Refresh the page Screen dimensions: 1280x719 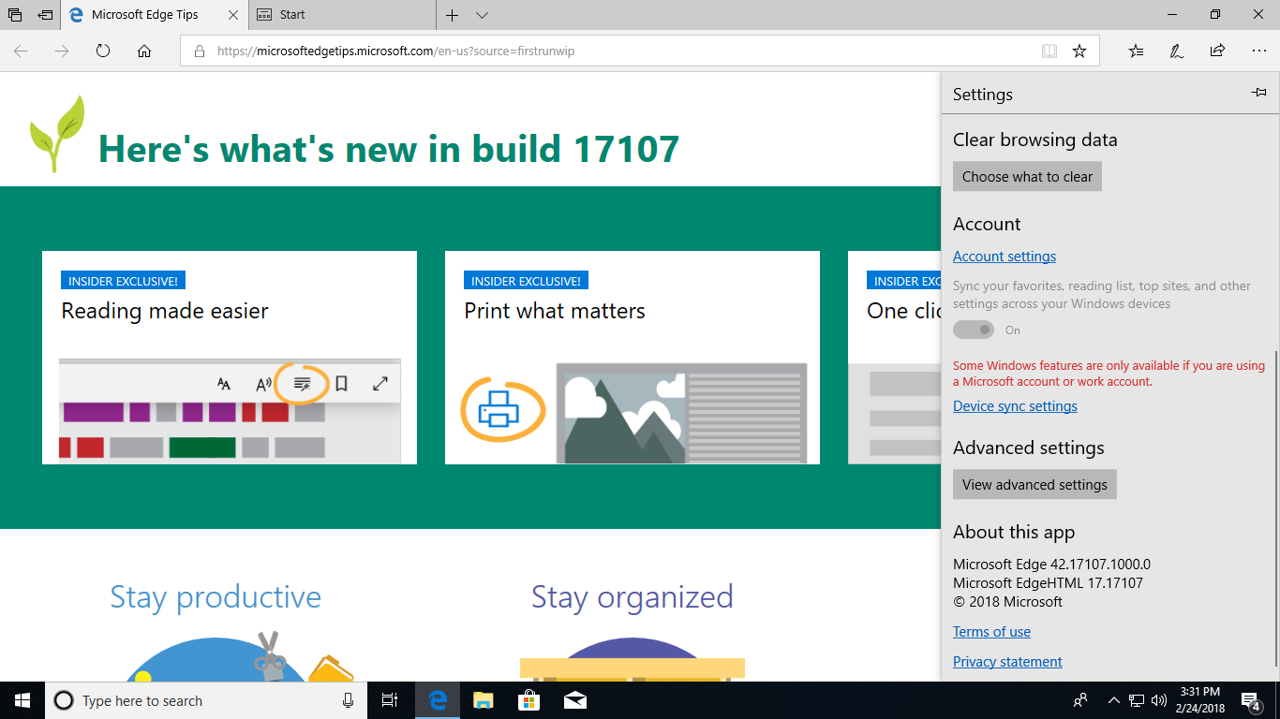[x=103, y=51]
